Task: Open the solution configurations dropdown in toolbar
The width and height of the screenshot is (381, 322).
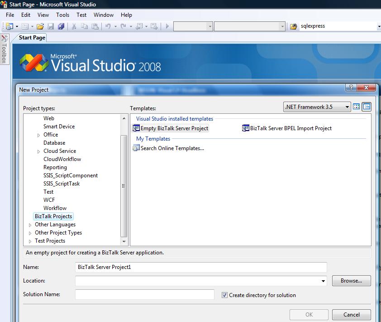Action: 193,26
